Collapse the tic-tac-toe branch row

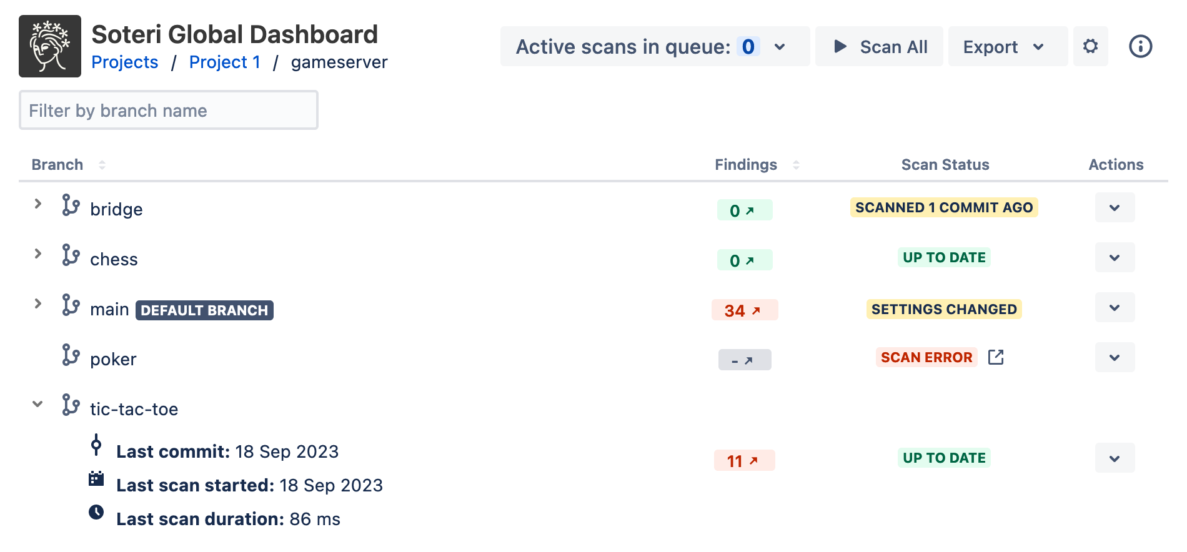[x=38, y=404]
